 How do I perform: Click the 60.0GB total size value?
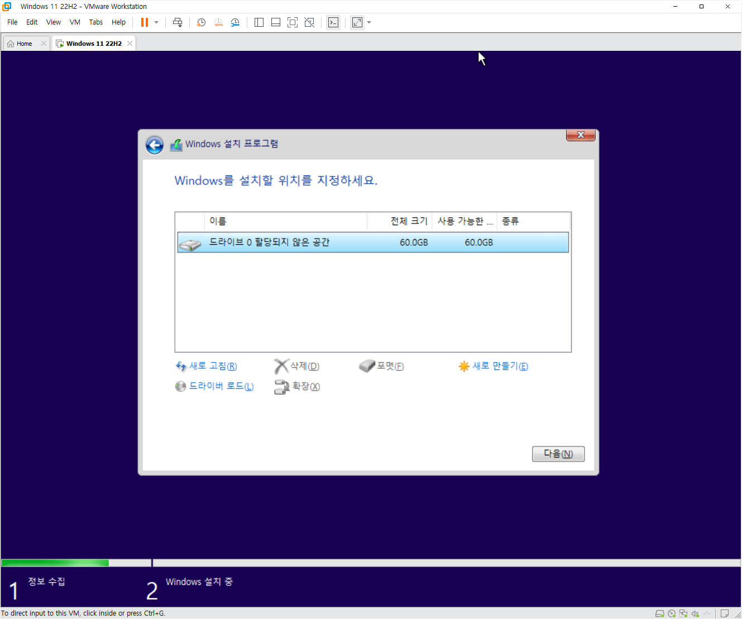414,242
